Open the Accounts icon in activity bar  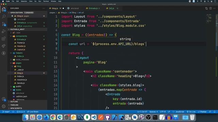point(4,99)
